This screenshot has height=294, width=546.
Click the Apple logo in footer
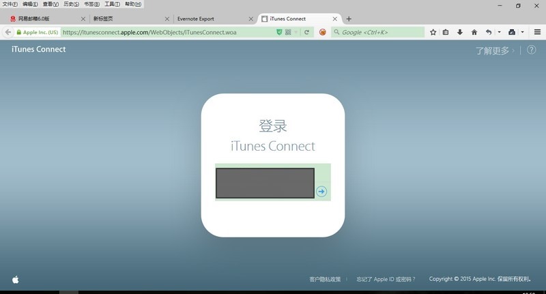point(16,280)
